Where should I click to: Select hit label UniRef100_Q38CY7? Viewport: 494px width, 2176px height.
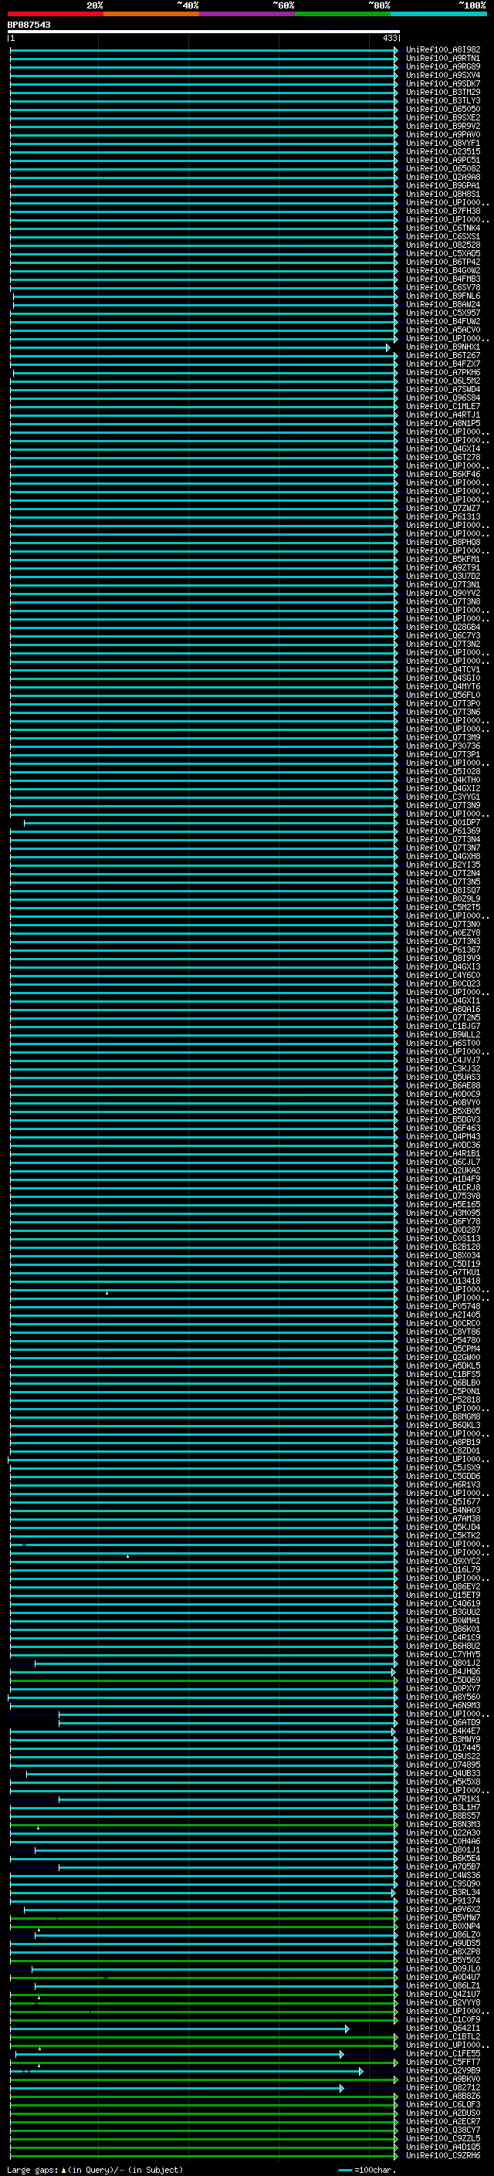tap(442, 2130)
